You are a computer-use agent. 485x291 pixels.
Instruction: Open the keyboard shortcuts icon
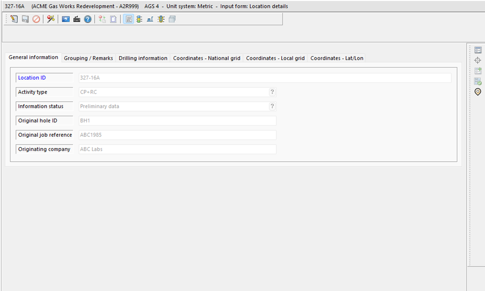[x=77, y=19]
